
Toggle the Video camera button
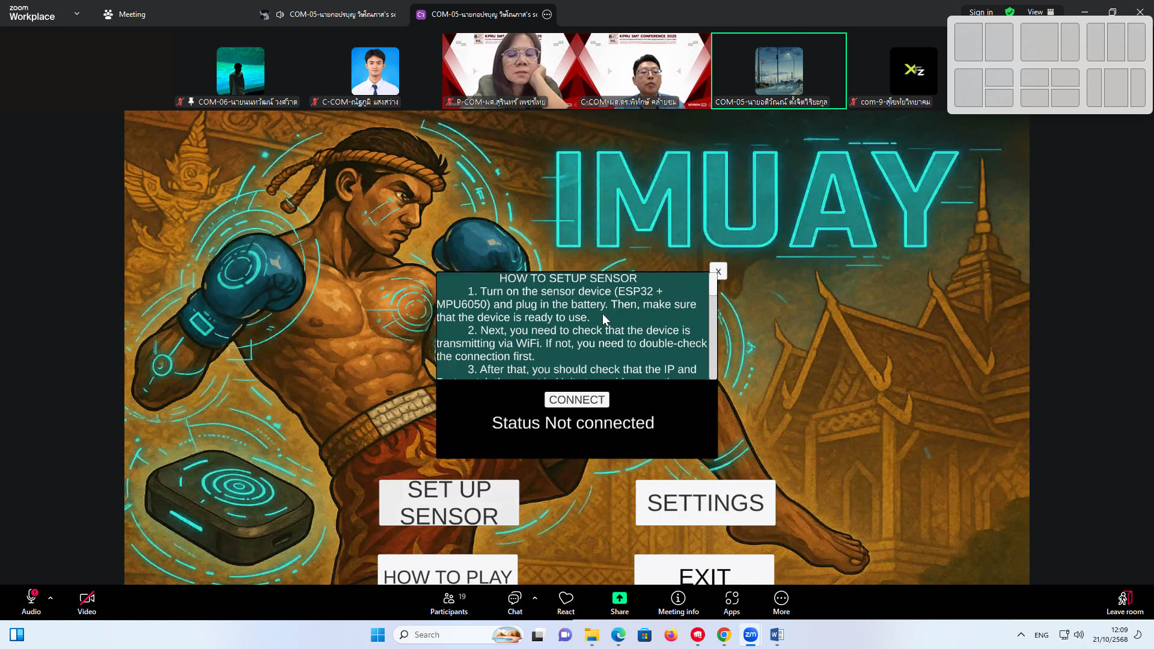point(87,599)
